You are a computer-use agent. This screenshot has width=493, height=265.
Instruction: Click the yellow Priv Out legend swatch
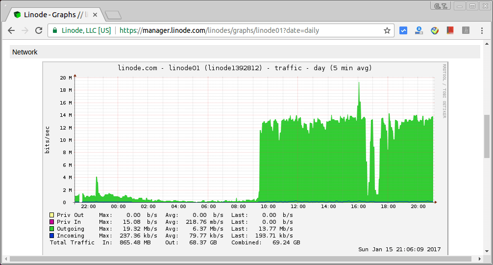pyautogui.click(x=51, y=215)
